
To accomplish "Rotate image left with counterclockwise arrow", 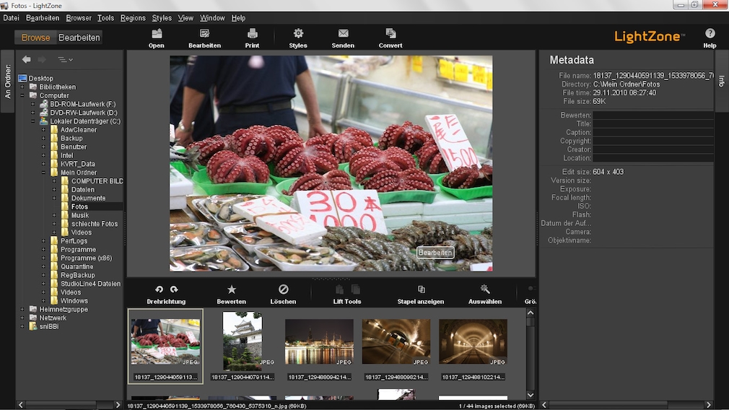I will [160, 289].
